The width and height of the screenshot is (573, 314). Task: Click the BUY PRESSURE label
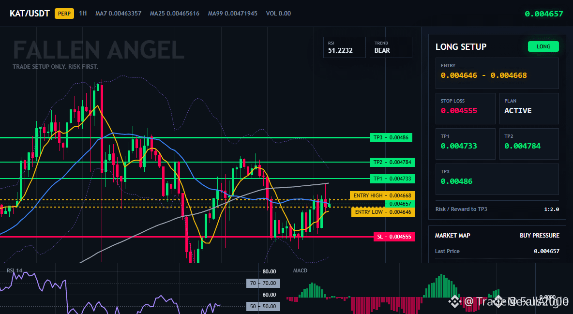tap(540, 236)
